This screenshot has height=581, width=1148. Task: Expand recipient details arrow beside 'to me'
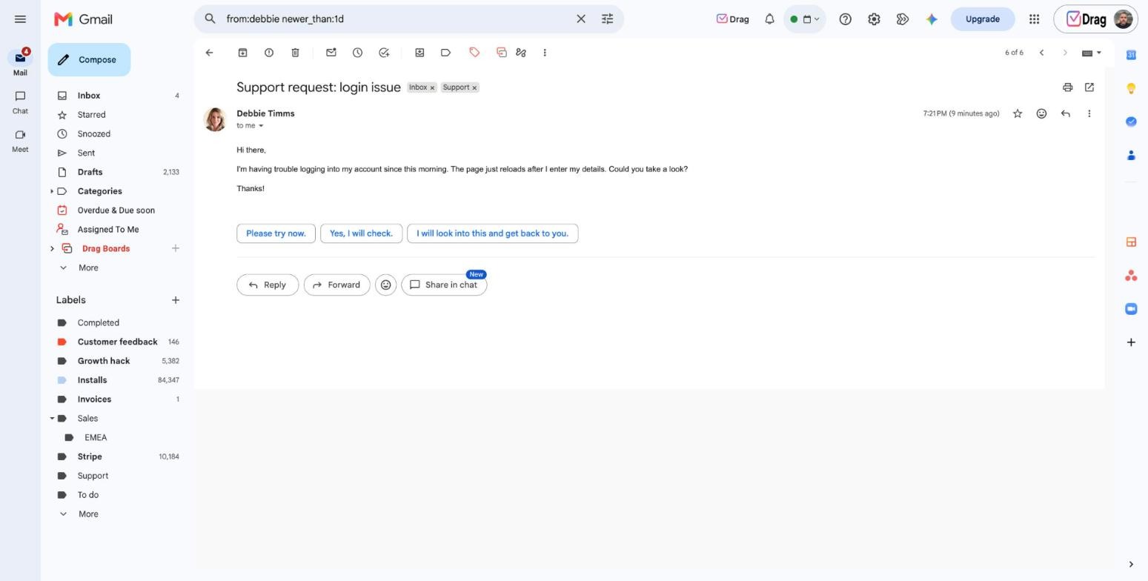[x=261, y=126]
